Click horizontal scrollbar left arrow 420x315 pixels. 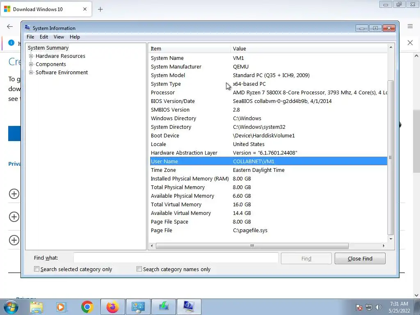152,246
